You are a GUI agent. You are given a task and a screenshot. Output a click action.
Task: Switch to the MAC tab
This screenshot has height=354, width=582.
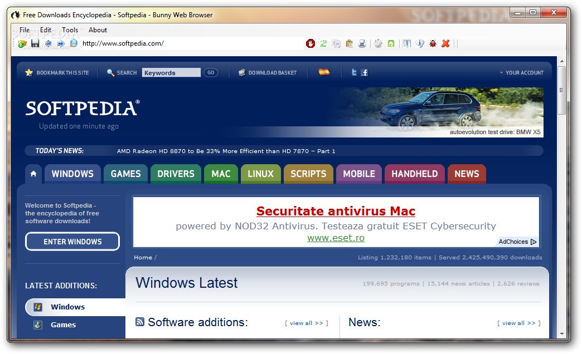pyautogui.click(x=221, y=174)
